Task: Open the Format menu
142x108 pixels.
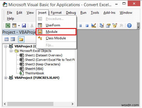Action: pos(56,13)
